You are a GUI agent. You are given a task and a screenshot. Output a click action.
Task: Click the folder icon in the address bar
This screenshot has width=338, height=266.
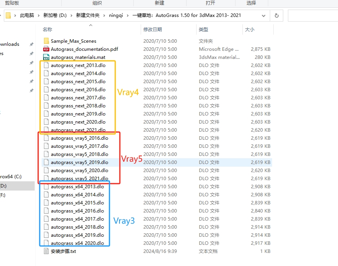[8, 15]
